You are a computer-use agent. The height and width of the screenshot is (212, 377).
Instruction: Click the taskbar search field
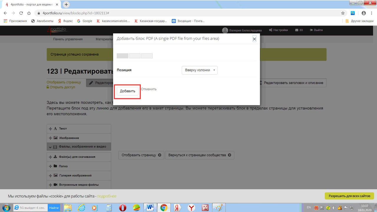pyautogui.click(x=30, y=208)
